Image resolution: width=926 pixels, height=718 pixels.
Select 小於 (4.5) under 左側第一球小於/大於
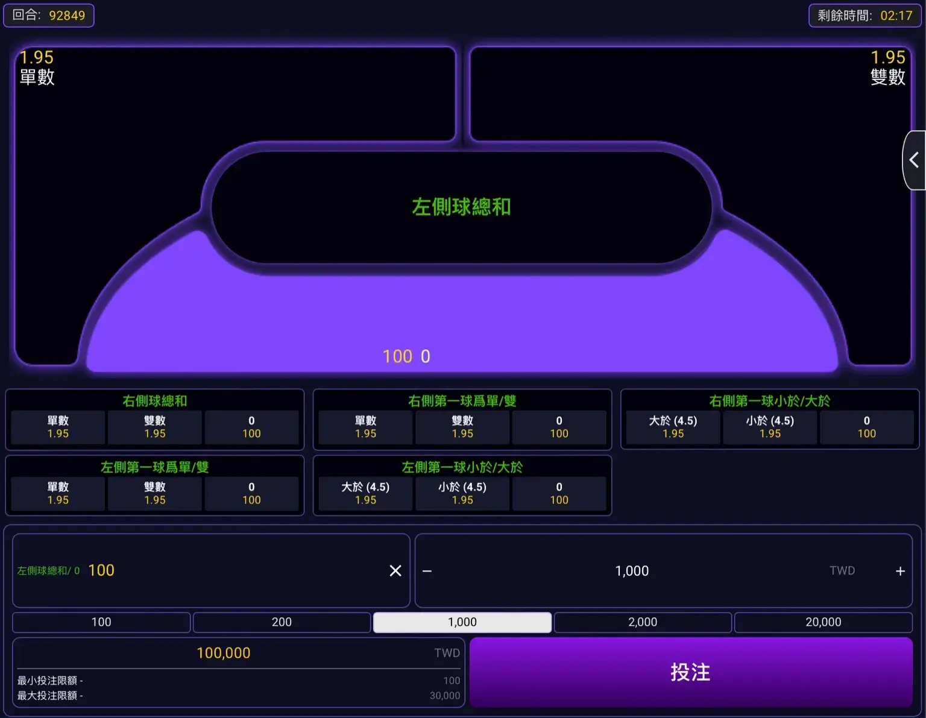tap(462, 494)
